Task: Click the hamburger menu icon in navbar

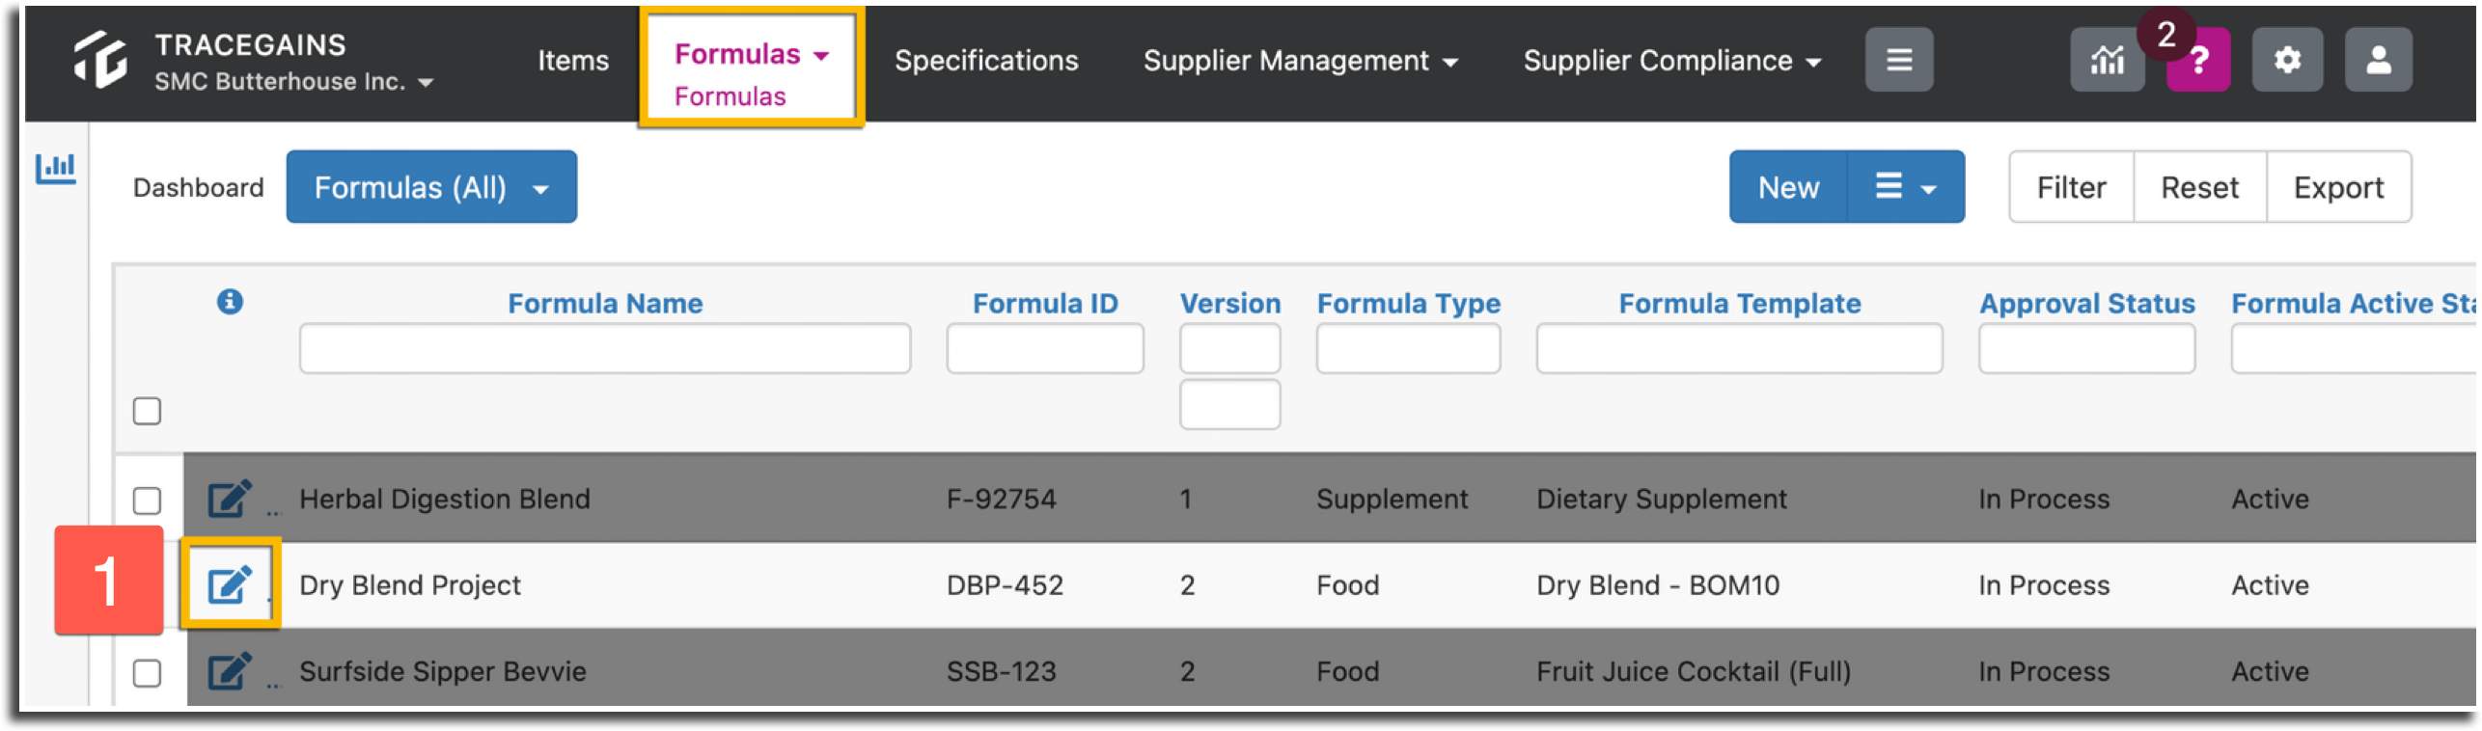Action: coord(1898,60)
